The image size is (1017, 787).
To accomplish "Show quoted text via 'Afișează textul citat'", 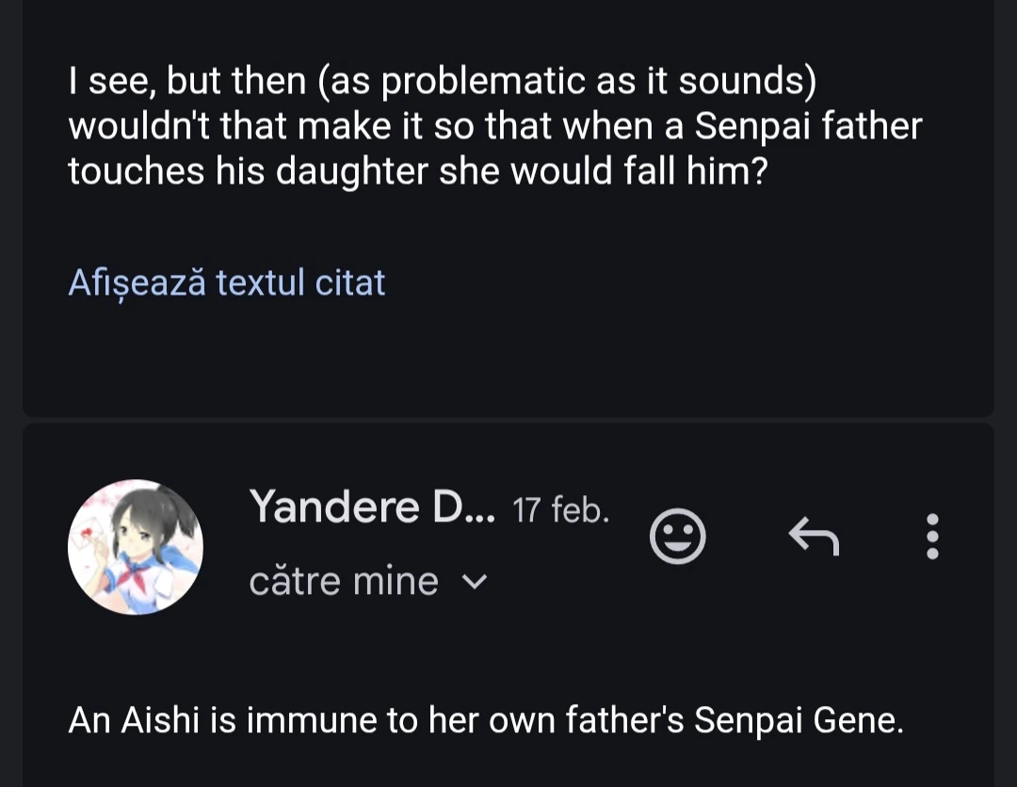I will click(x=227, y=282).
